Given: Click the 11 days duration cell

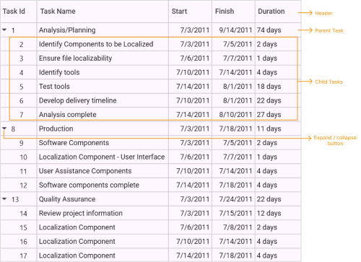Looking at the screenshot, I should 269,128.
